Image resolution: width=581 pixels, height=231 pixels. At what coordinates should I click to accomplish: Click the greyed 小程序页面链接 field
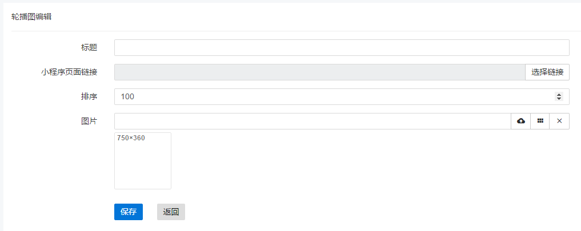pos(320,72)
